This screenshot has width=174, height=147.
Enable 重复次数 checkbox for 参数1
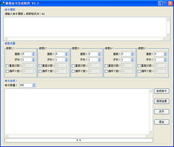(7, 66)
